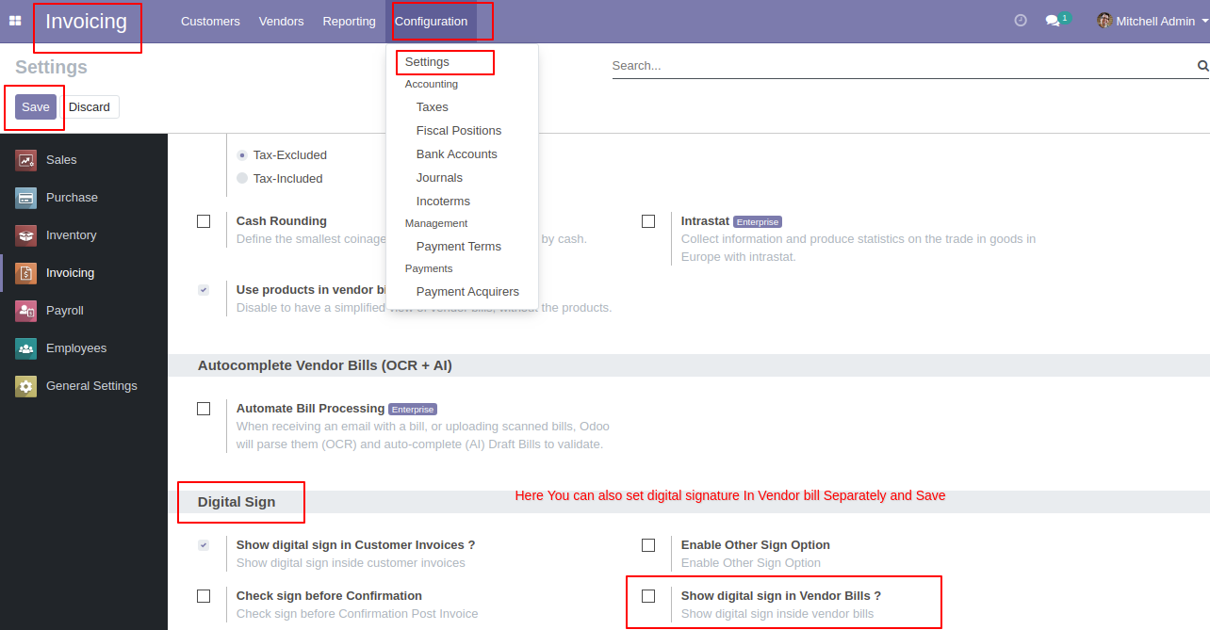1210x630 pixels.
Task: Click the Settings page title
Action: tap(51, 68)
